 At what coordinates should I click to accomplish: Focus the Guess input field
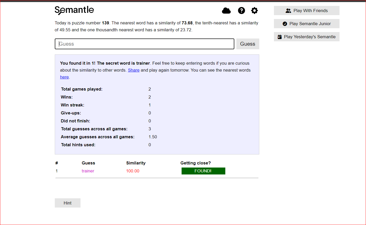[x=144, y=44]
